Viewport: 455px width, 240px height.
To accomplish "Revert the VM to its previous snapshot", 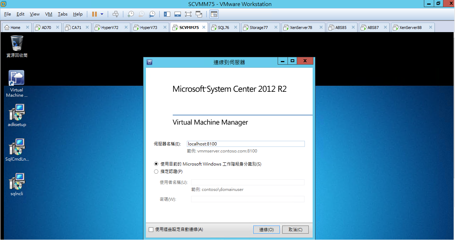I will tap(141, 14).
